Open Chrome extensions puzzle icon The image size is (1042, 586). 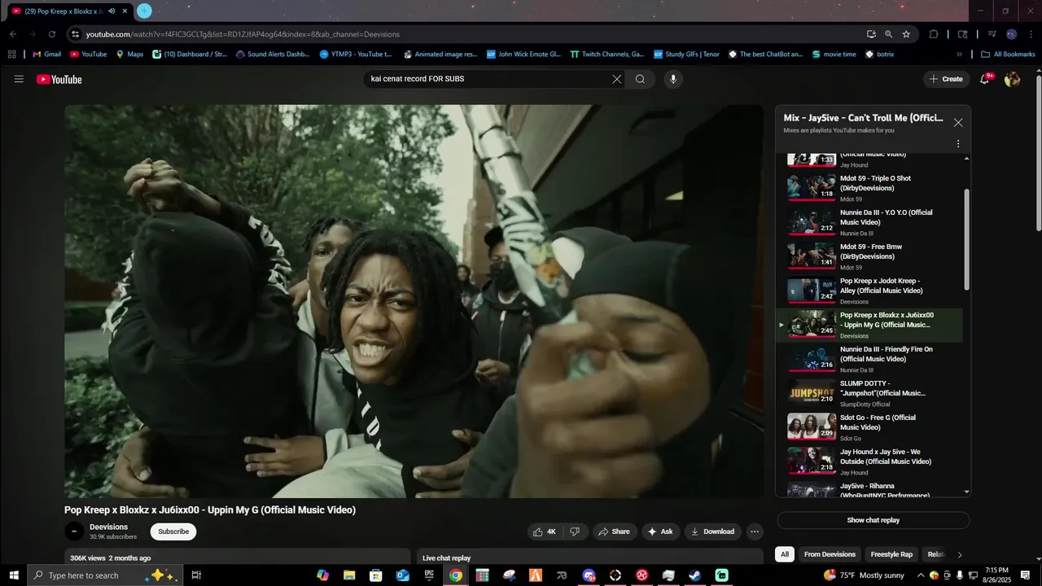[934, 34]
